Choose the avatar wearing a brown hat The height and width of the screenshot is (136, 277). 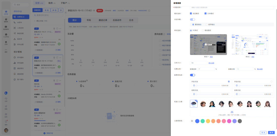(203, 104)
